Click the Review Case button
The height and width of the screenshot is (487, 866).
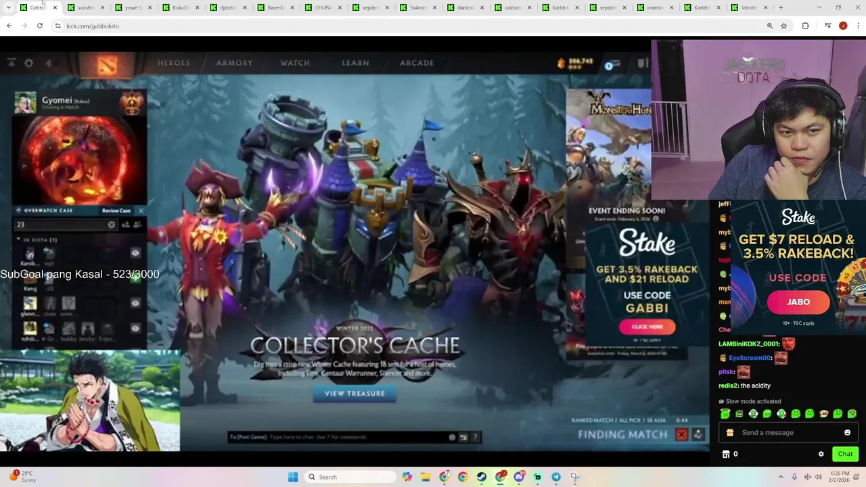(116, 210)
